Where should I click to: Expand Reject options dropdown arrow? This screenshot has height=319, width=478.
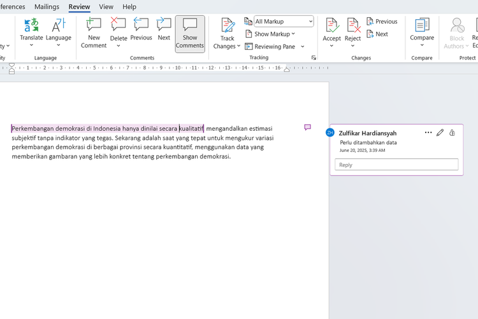click(x=352, y=46)
